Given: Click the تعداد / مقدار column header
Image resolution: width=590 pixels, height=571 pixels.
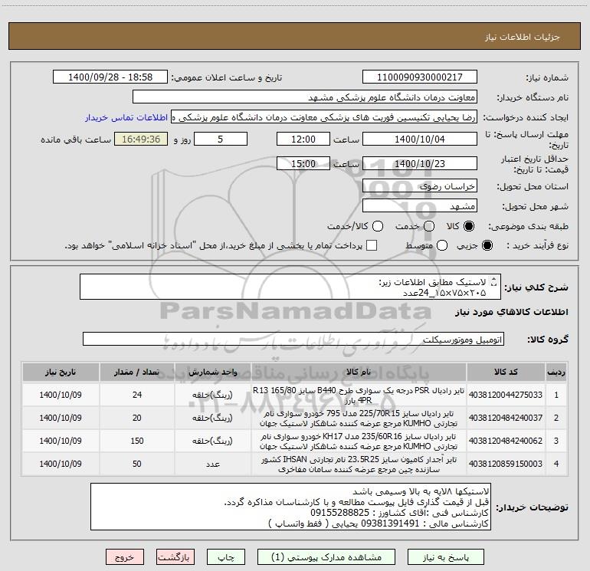Looking at the screenshot, I should tap(136, 372).
